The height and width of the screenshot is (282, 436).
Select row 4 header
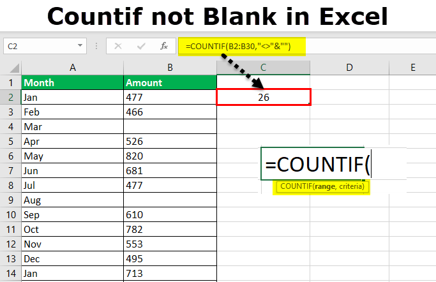(x=11, y=127)
